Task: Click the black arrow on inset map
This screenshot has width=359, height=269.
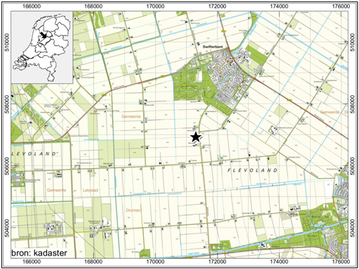Action: (43, 35)
